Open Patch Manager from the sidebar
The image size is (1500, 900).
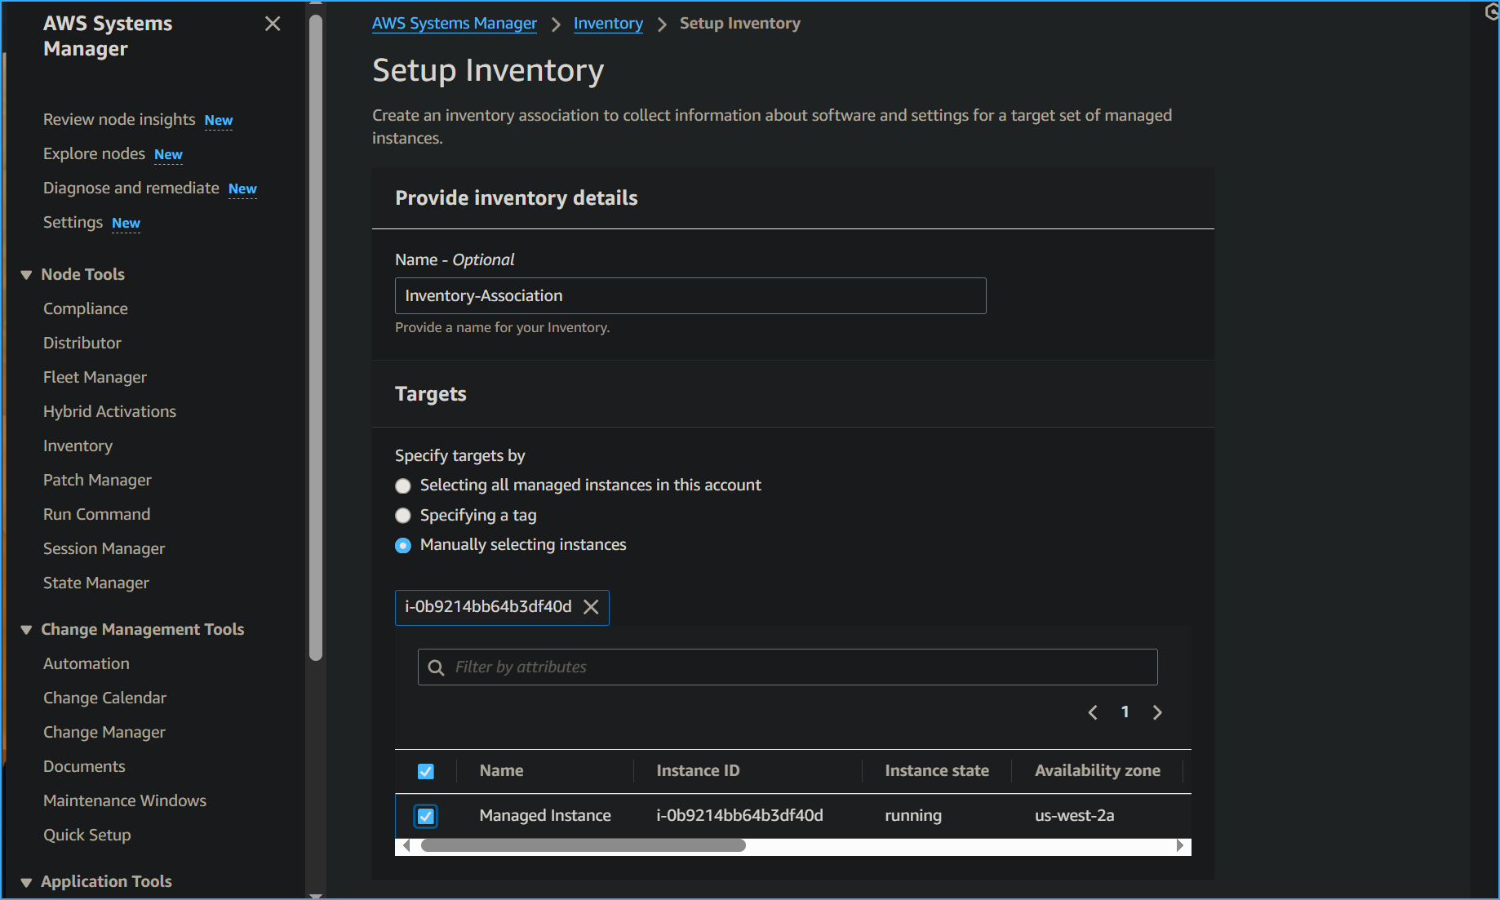pyautogui.click(x=97, y=480)
